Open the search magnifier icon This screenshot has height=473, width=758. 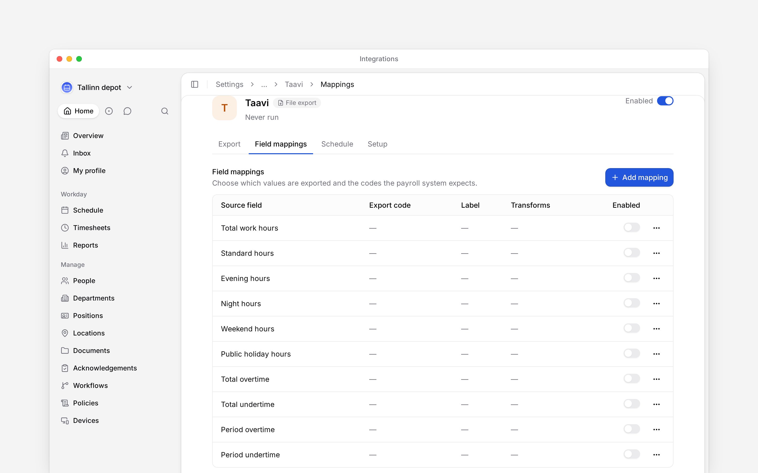(x=165, y=111)
